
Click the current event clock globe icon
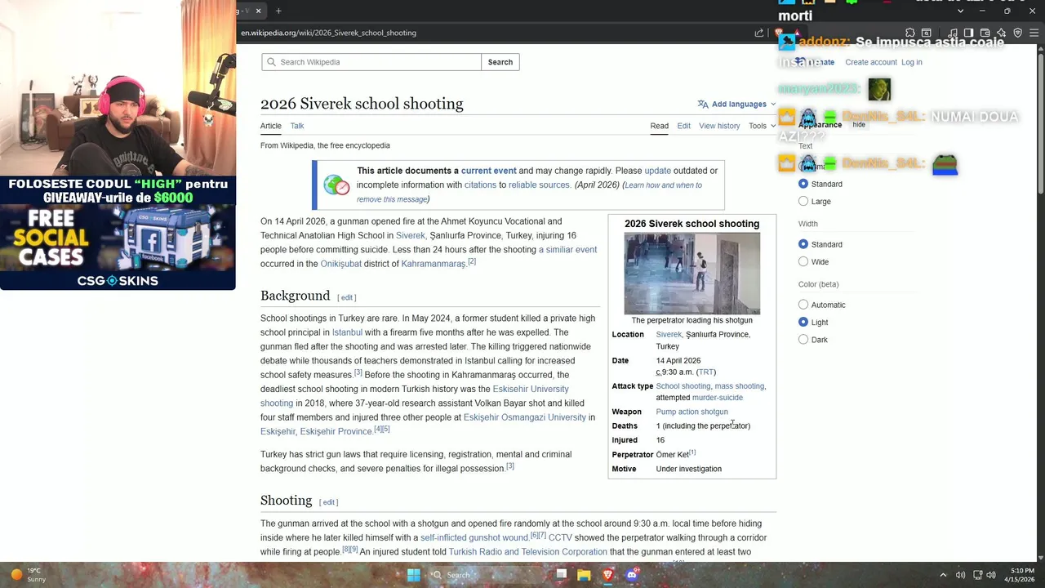click(336, 185)
